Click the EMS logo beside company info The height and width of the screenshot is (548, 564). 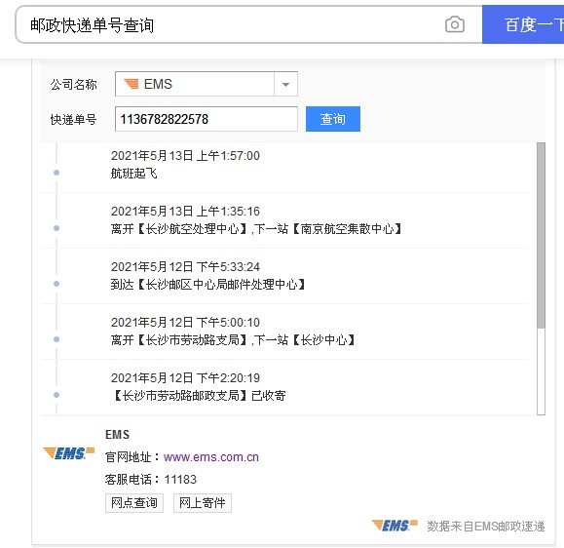[x=69, y=453]
